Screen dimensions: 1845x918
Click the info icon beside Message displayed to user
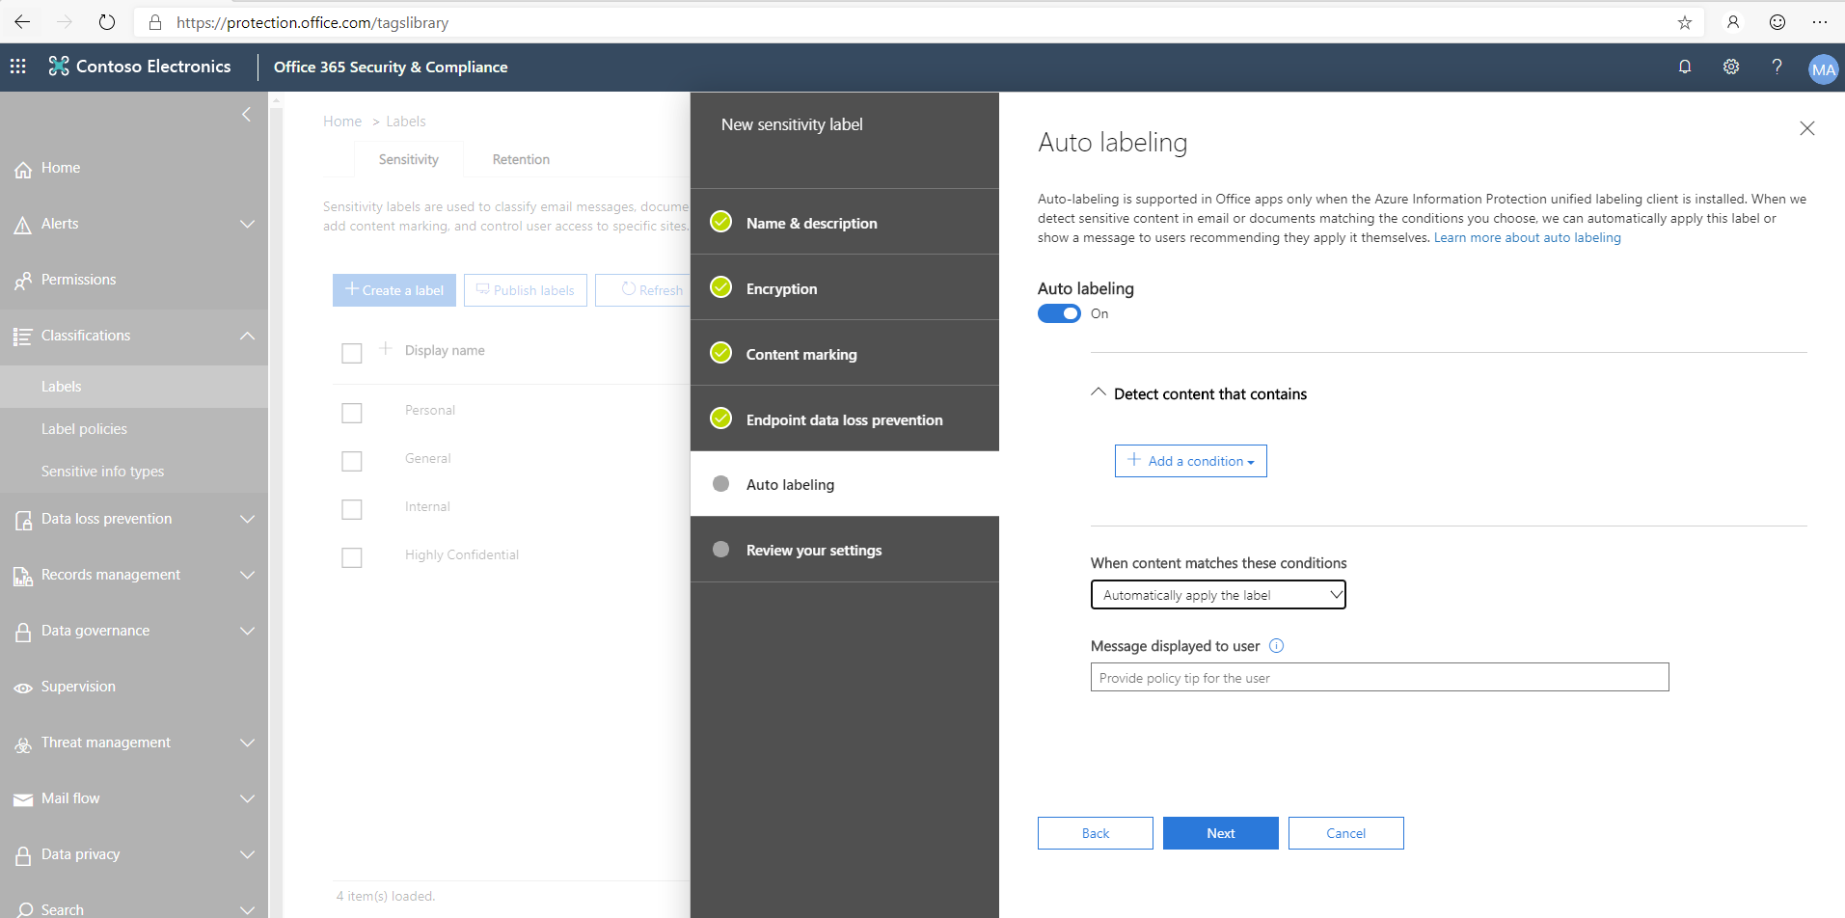coord(1276,645)
